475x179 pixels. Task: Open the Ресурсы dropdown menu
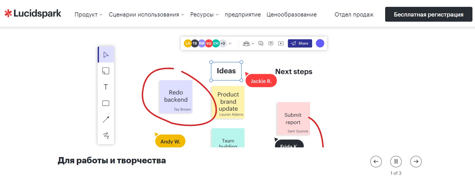(x=204, y=15)
